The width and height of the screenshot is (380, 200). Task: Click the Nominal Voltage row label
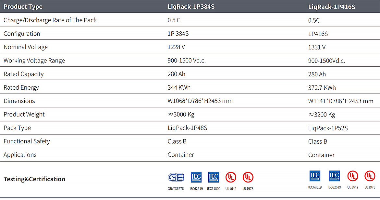[x=26, y=47]
